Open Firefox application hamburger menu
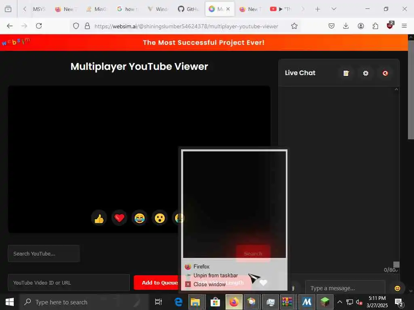This screenshot has height=310, width=414. point(404,26)
